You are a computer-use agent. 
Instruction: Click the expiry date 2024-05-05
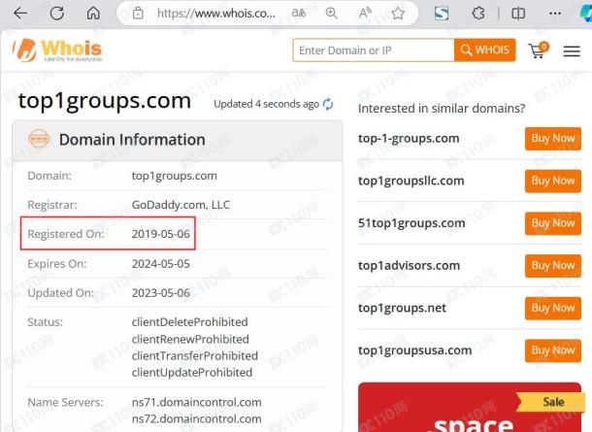161,264
